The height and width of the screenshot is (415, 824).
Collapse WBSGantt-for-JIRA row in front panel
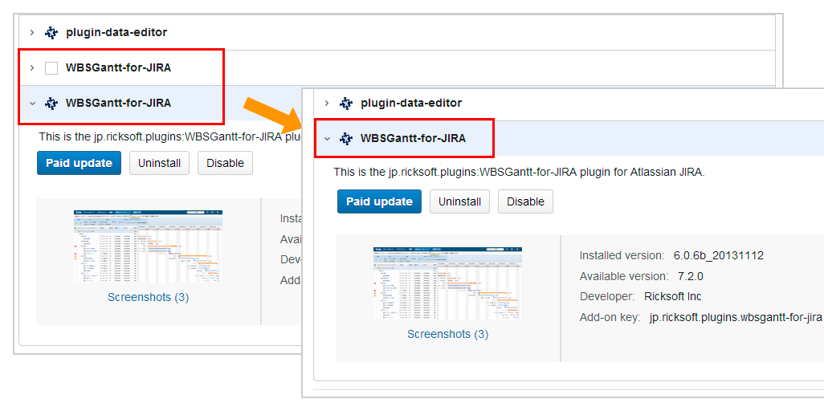click(x=327, y=139)
